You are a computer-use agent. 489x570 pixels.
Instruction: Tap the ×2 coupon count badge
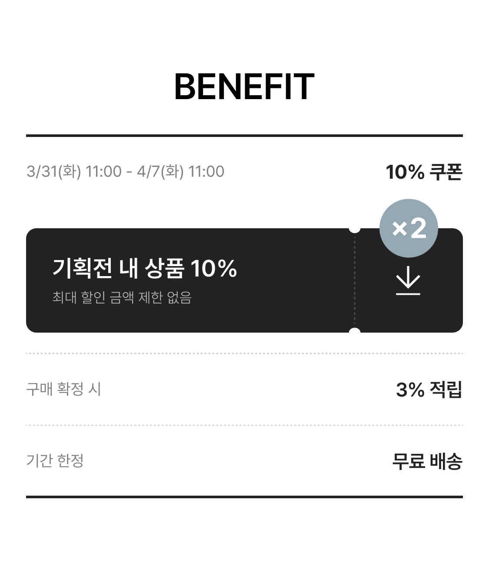409,228
